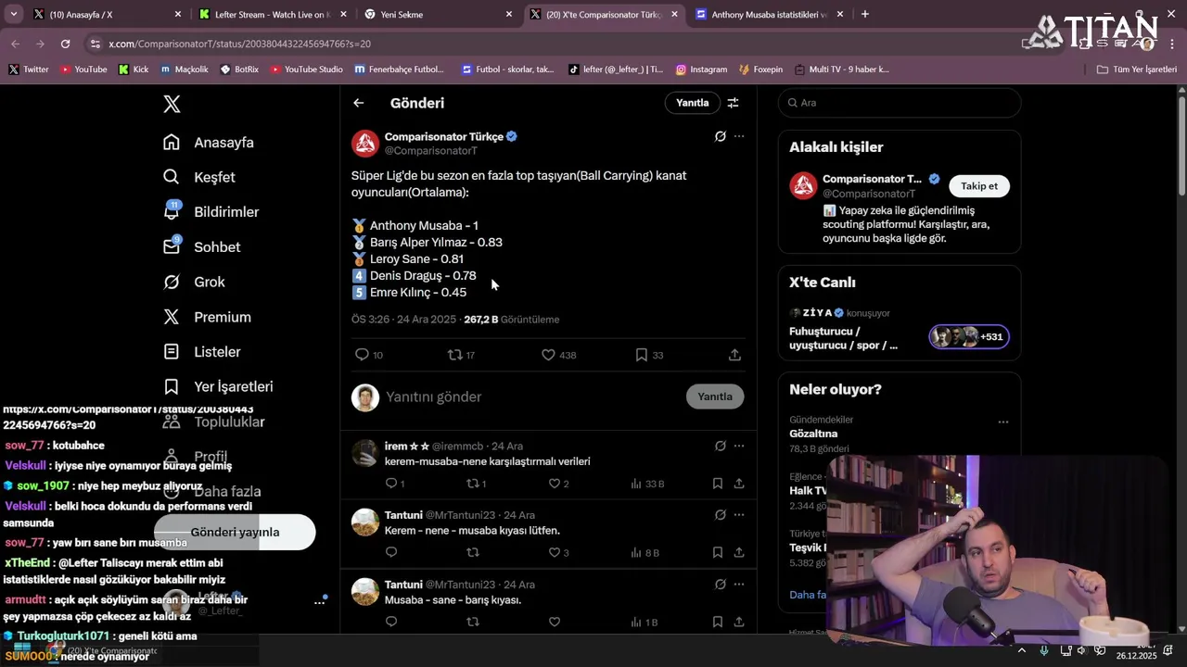Open a new browser tab
The image size is (1187, 667).
[865, 14]
